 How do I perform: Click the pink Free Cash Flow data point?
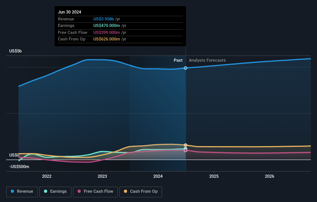tap(186, 150)
